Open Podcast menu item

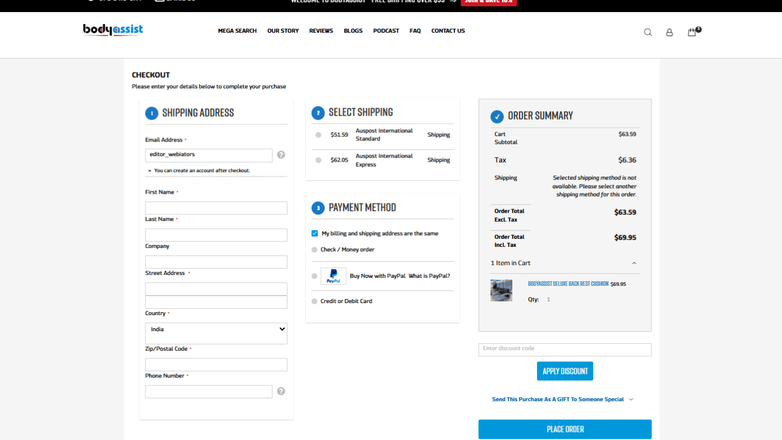[x=386, y=31]
